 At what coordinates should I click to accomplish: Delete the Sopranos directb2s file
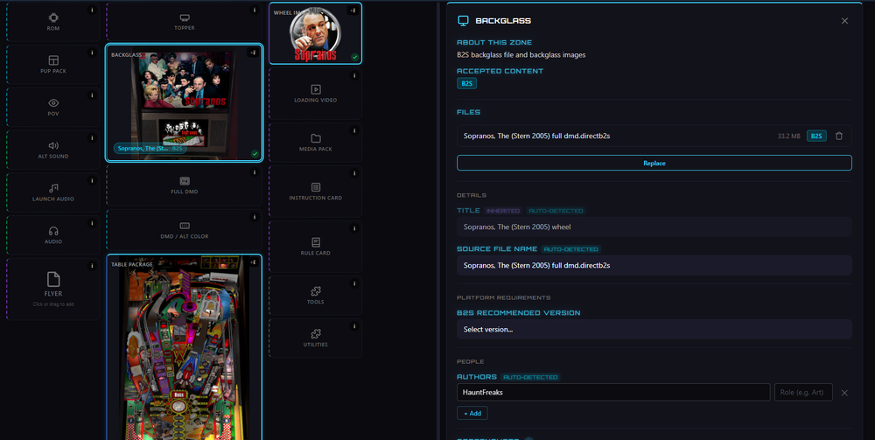pos(839,136)
